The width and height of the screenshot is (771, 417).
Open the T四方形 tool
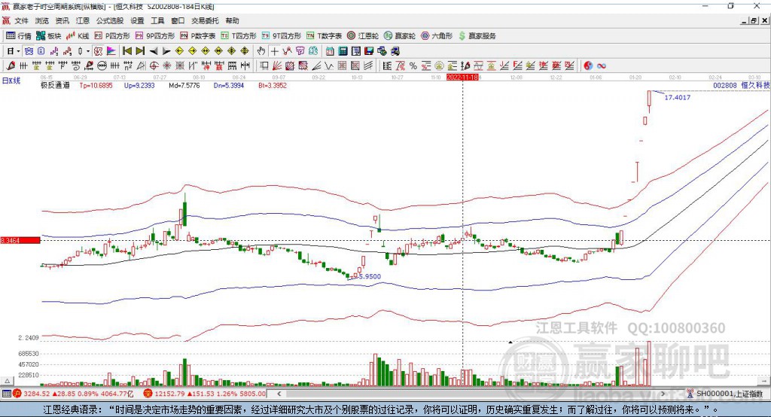tap(239, 36)
